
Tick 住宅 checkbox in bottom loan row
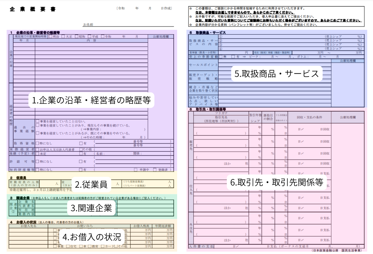point(68,246)
